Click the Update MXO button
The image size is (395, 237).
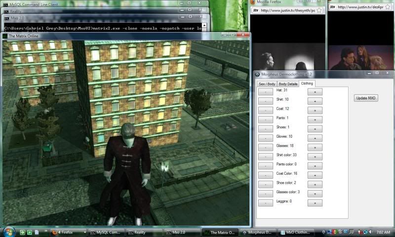tap(366, 98)
